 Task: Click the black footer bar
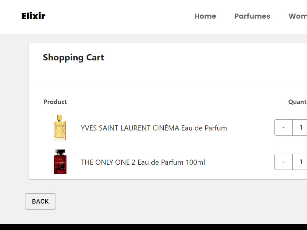(x=153, y=227)
